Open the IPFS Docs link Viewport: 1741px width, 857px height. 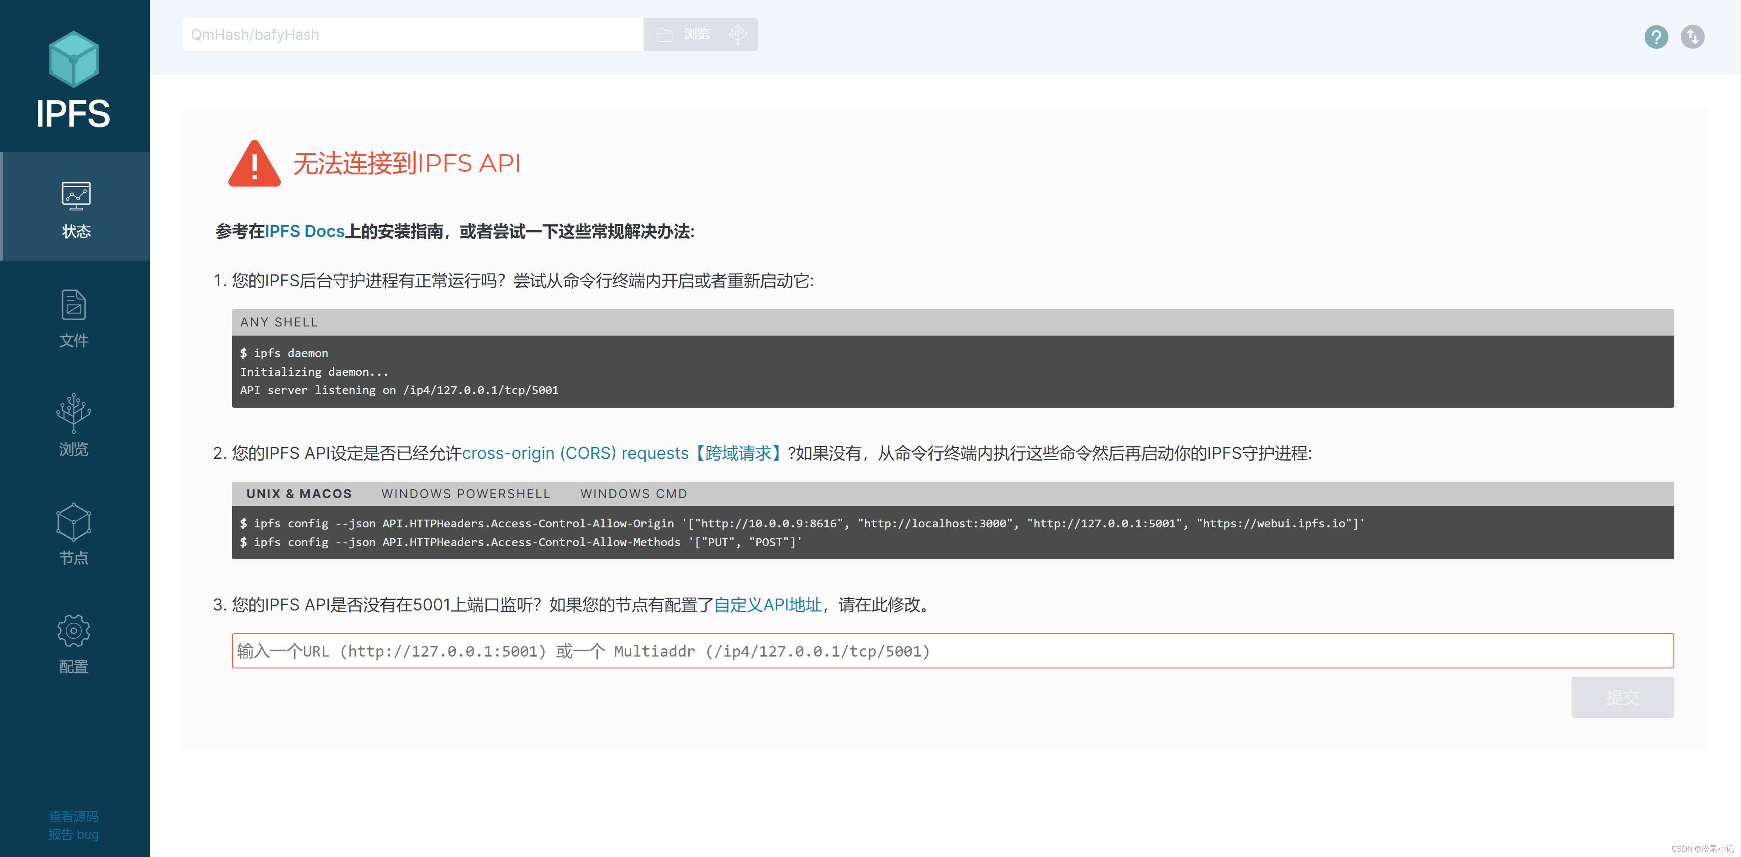coord(305,232)
